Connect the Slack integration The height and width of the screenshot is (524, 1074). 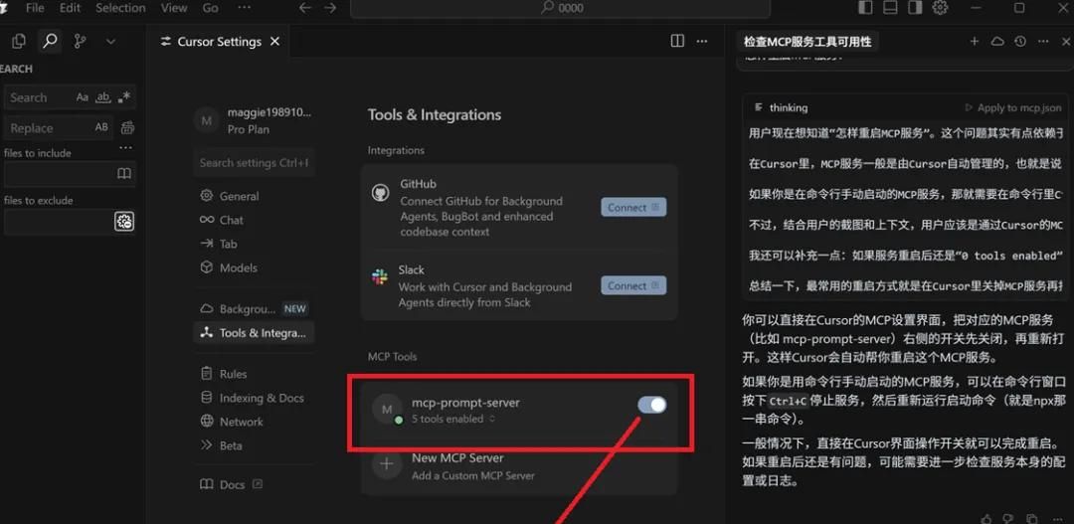click(633, 285)
